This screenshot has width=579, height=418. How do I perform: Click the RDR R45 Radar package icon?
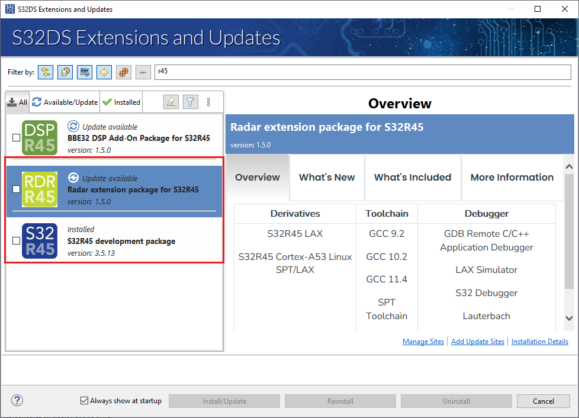point(39,189)
